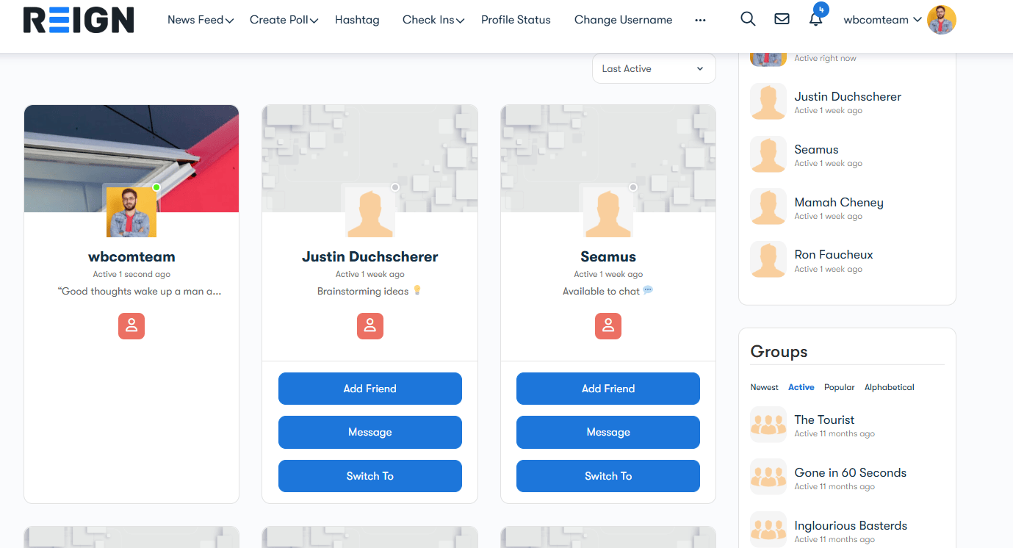The width and height of the screenshot is (1013, 548).
Task: Expand the wbcomteam user account menu
Action: coord(882,21)
